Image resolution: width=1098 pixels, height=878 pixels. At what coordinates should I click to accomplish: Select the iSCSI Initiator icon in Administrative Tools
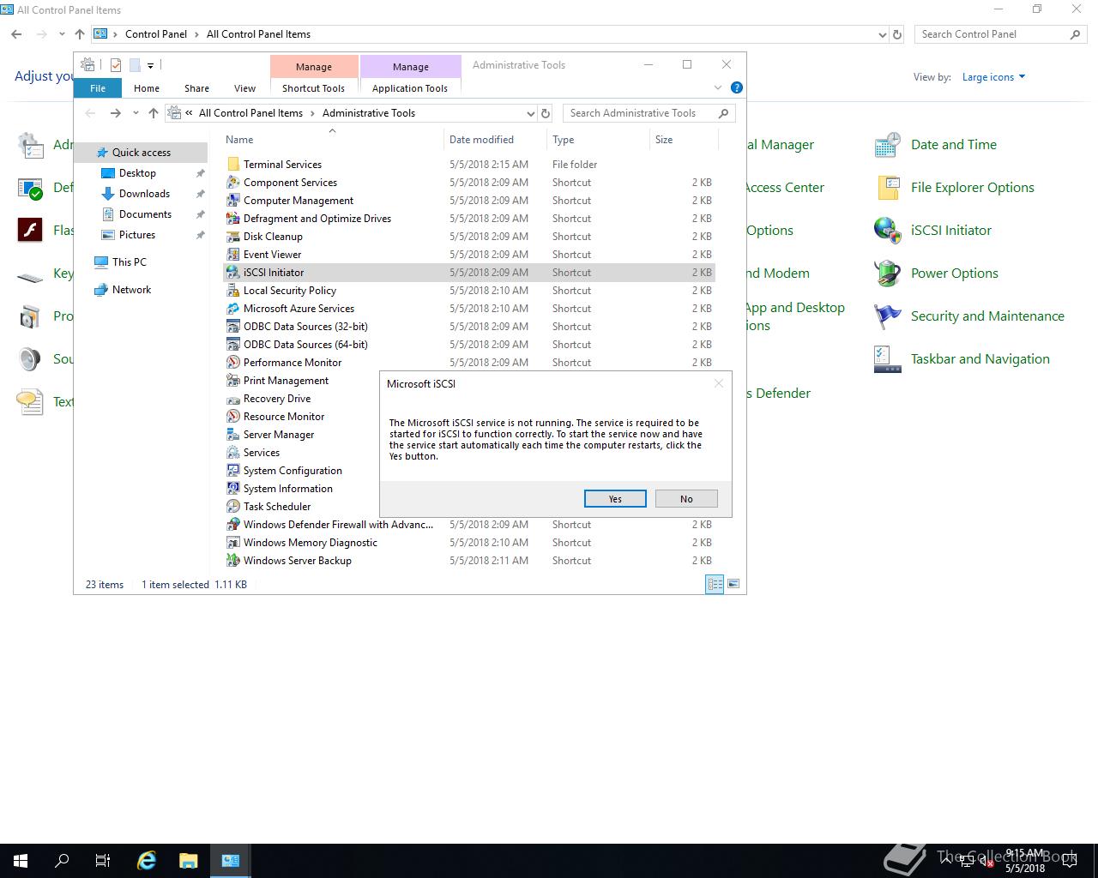[x=232, y=273]
